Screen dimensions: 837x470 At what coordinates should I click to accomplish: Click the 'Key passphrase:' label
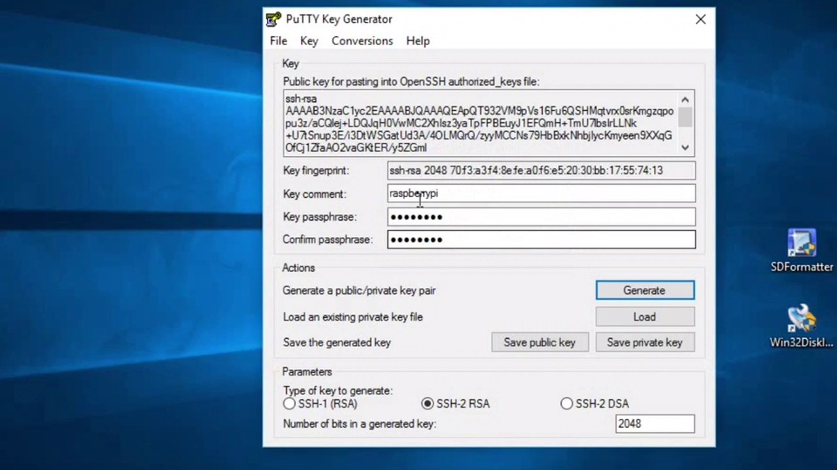pos(319,217)
